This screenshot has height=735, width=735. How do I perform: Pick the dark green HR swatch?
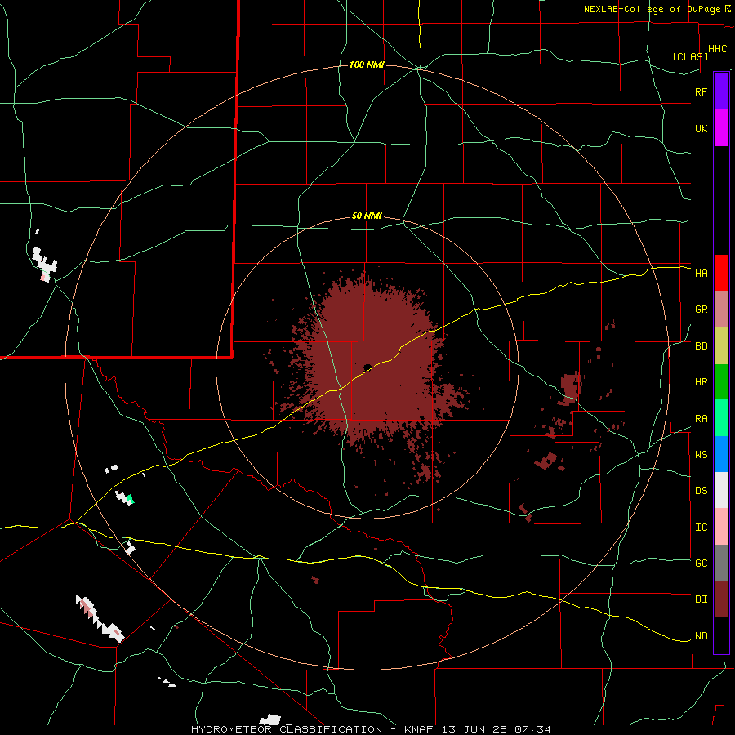pyautogui.click(x=721, y=382)
